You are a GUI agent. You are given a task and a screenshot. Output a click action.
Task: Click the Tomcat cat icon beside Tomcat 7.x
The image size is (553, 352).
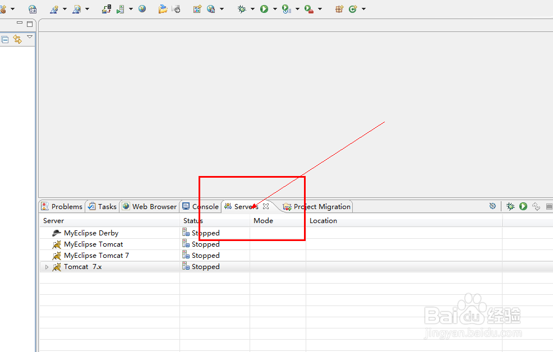click(x=57, y=267)
